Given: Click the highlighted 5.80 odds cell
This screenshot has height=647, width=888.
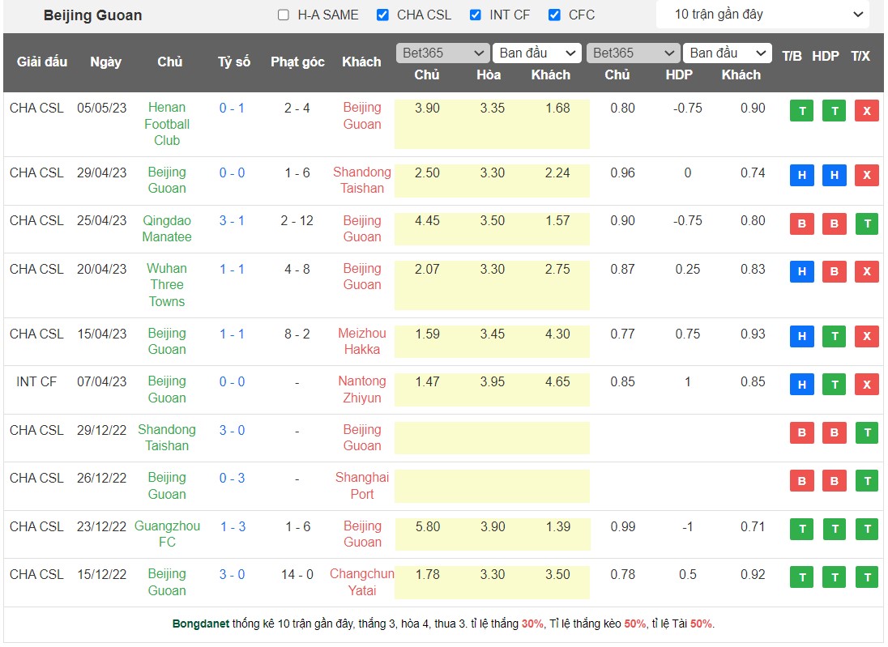Looking at the screenshot, I should [427, 526].
